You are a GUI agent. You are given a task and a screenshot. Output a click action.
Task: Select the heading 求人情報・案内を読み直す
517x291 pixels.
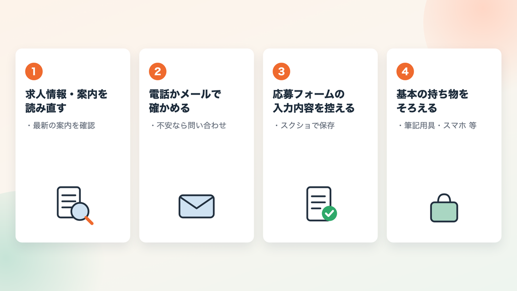(x=66, y=101)
